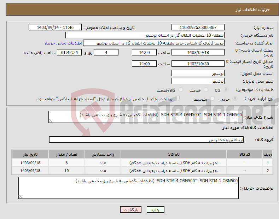Screen dimensions: 279x219
Task: Click the need date in row 2
Action: pyautogui.click(x=30, y=171)
